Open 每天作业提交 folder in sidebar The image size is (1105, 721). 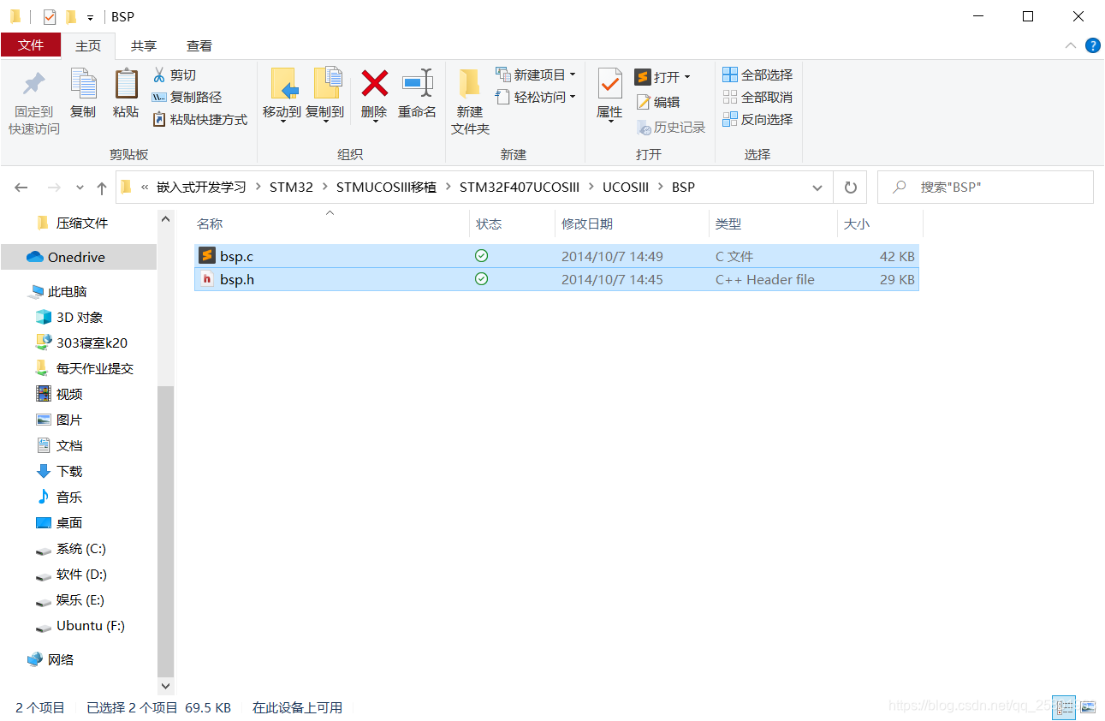pos(94,368)
